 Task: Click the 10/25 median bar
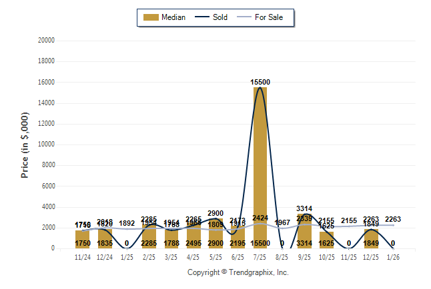326,240
